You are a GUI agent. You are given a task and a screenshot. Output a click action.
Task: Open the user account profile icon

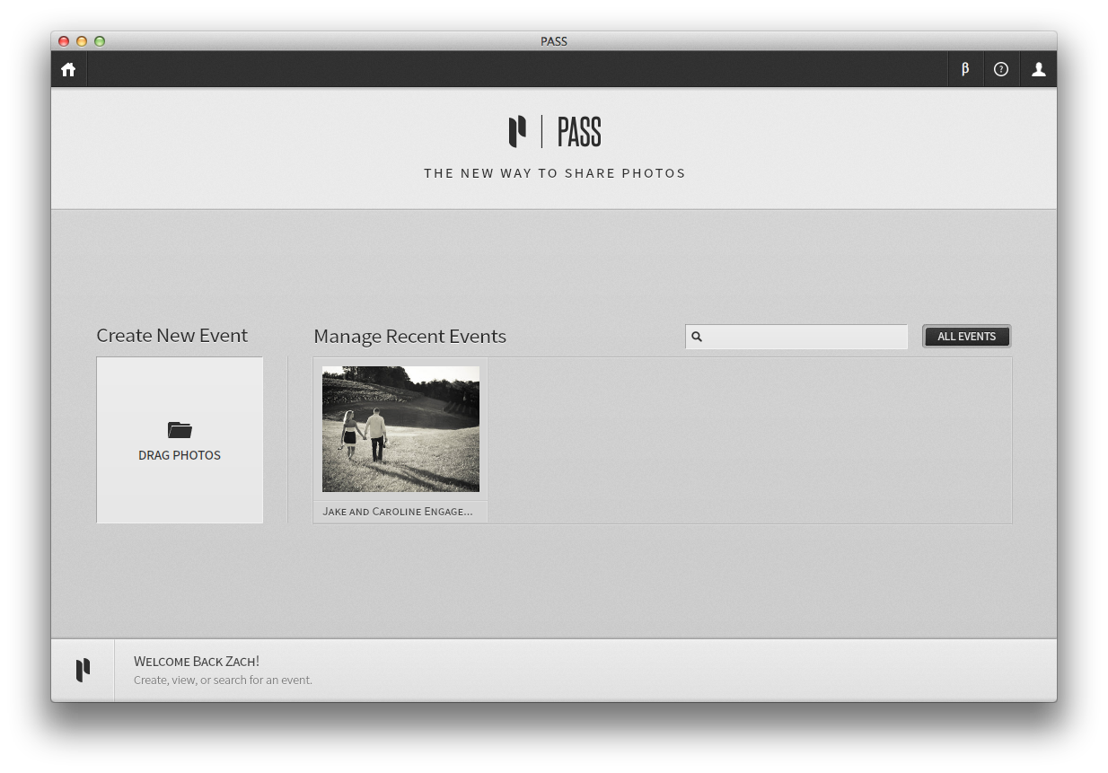point(1038,69)
